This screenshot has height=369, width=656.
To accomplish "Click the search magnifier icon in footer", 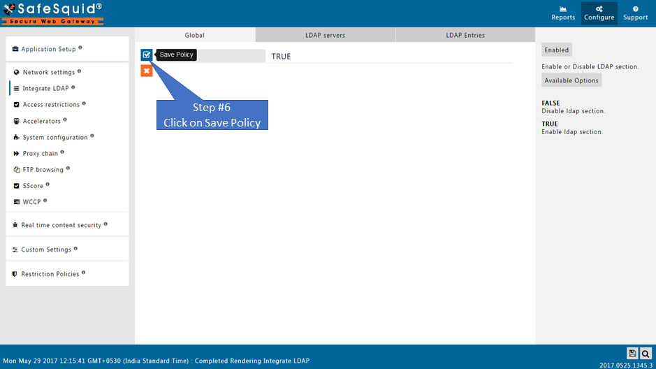I will click(x=646, y=354).
